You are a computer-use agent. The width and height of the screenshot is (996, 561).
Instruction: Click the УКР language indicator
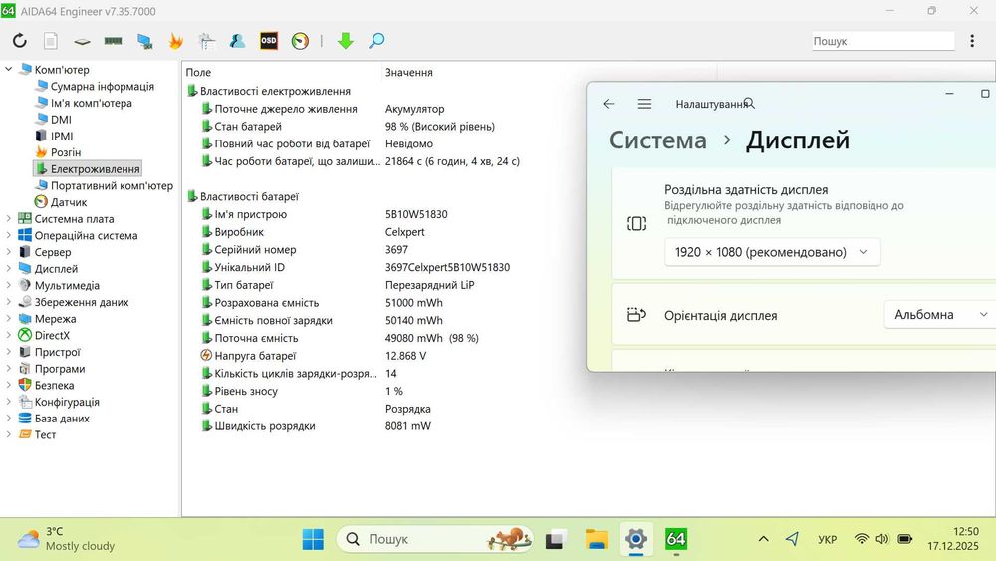pyautogui.click(x=827, y=539)
